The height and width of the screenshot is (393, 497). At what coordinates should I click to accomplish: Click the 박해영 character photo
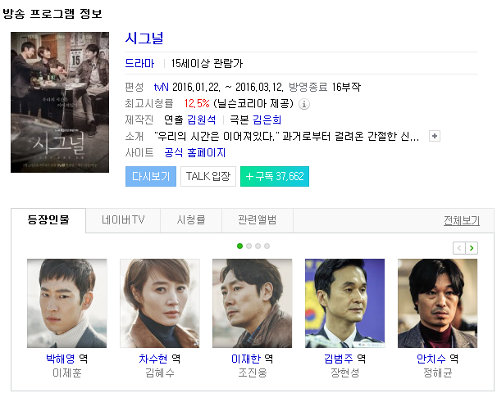(x=67, y=303)
